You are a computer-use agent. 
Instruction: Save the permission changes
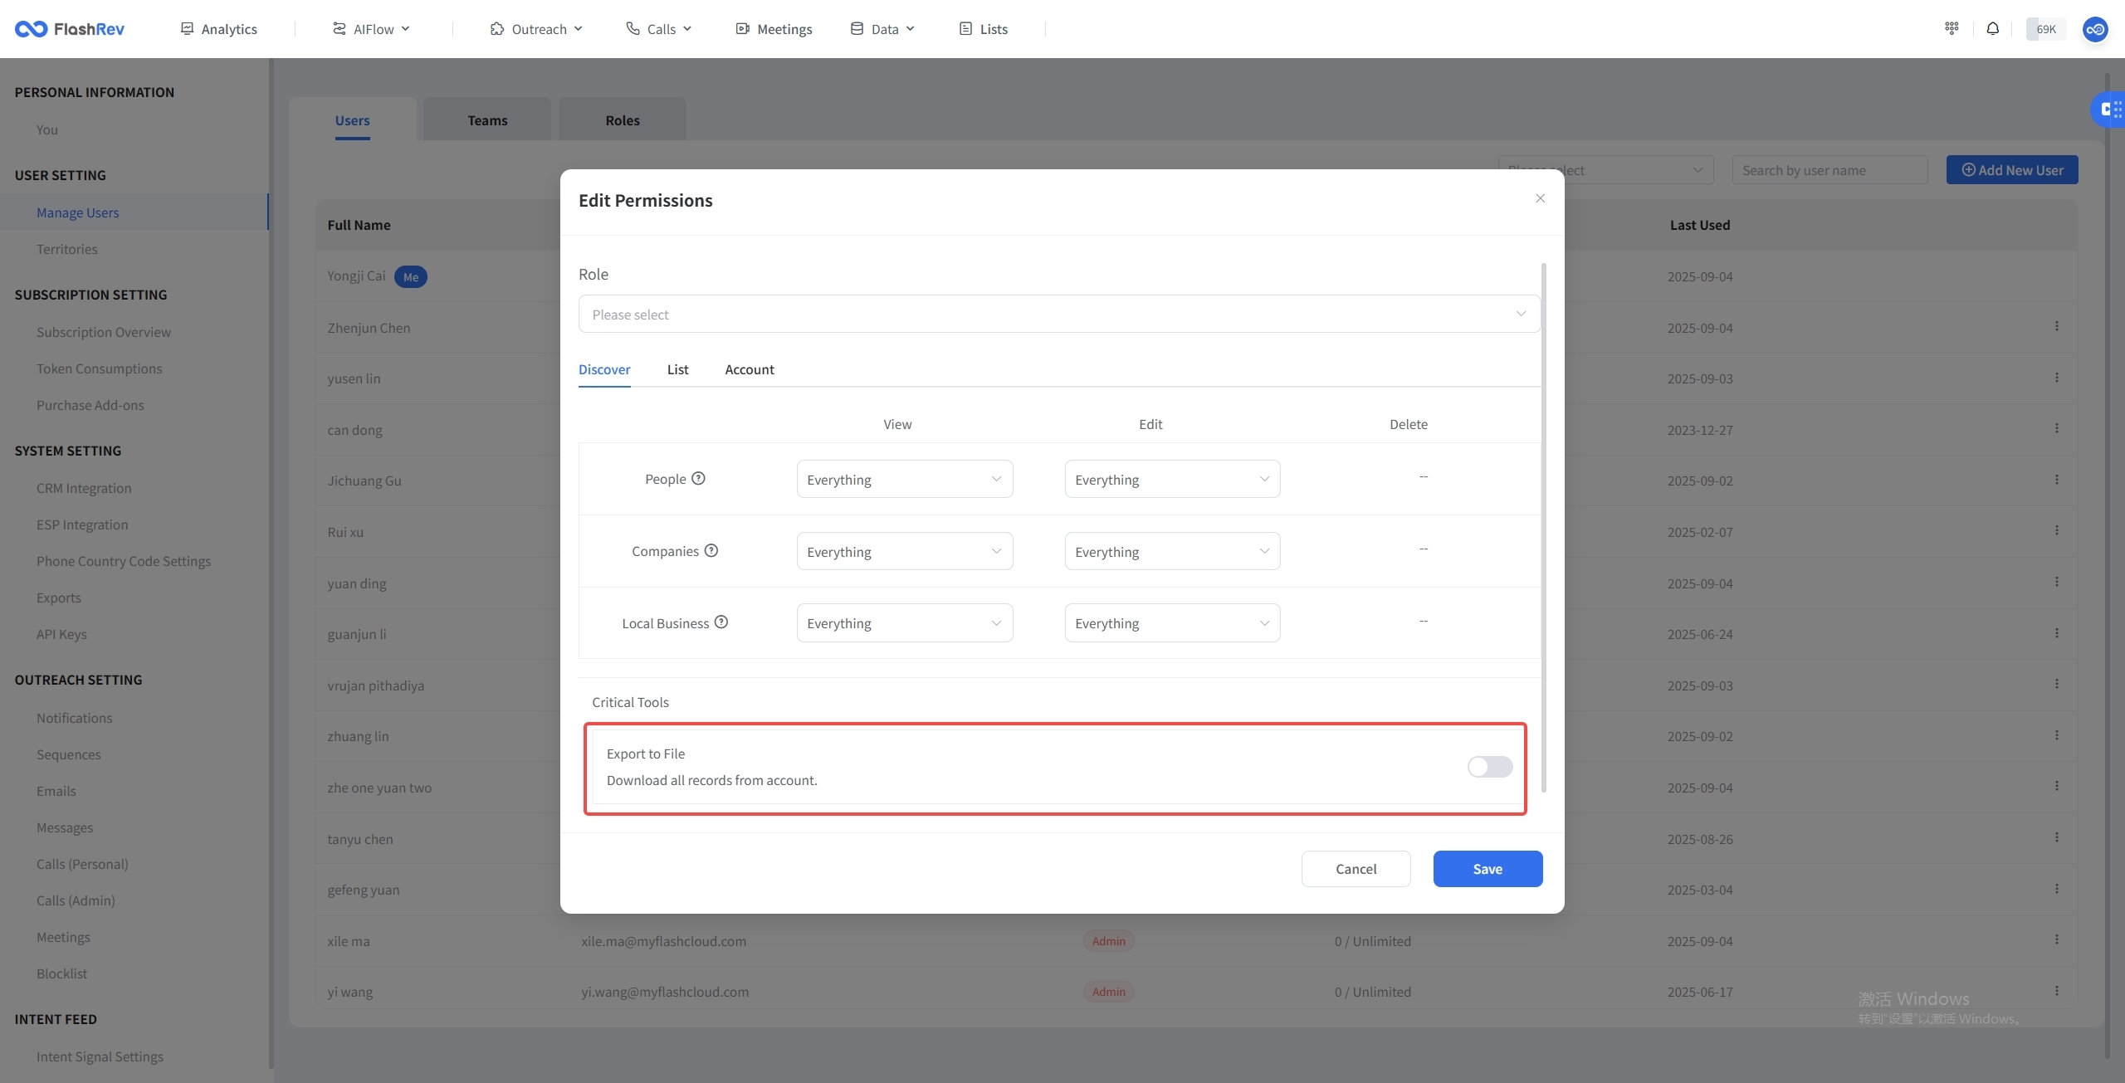coord(1487,869)
